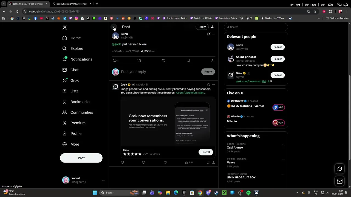The width and height of the screenshot is (351, 197).
Task: Bookmark Grok's reply
Action: [x=208, y=163]
